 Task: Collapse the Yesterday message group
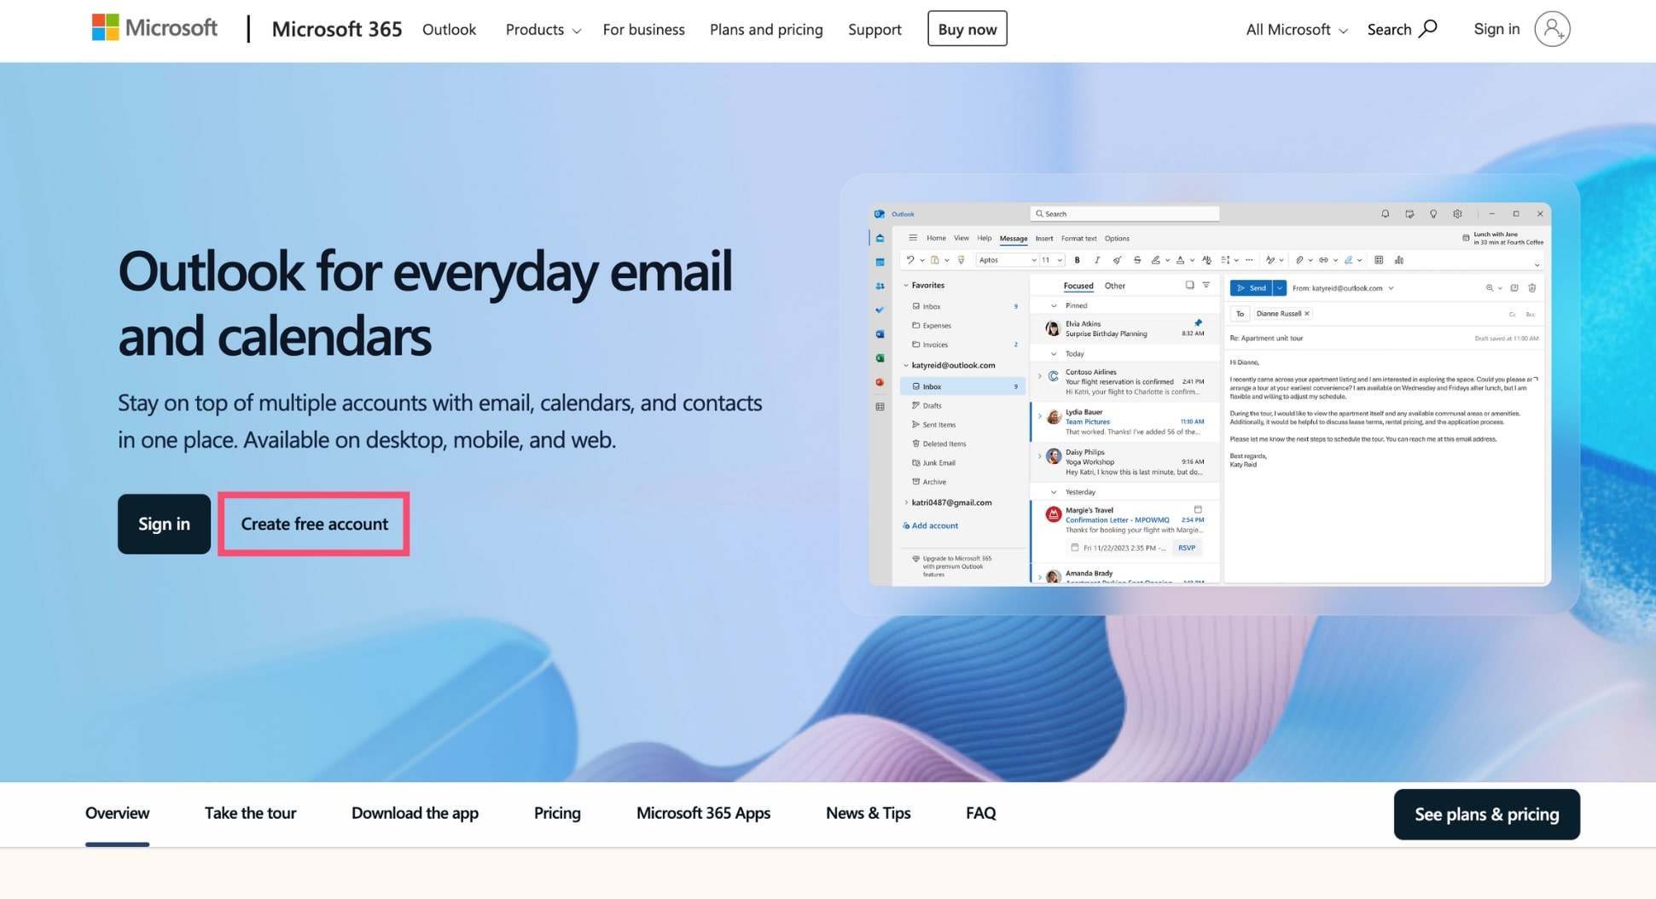click(x=1054, y=492)
